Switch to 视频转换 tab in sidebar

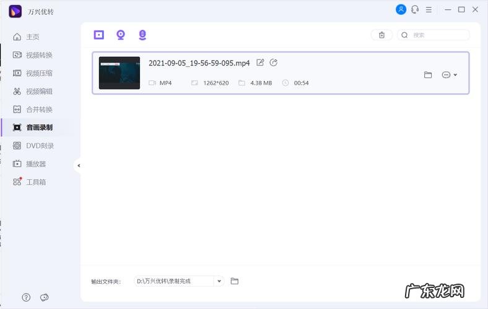[38, 55]
